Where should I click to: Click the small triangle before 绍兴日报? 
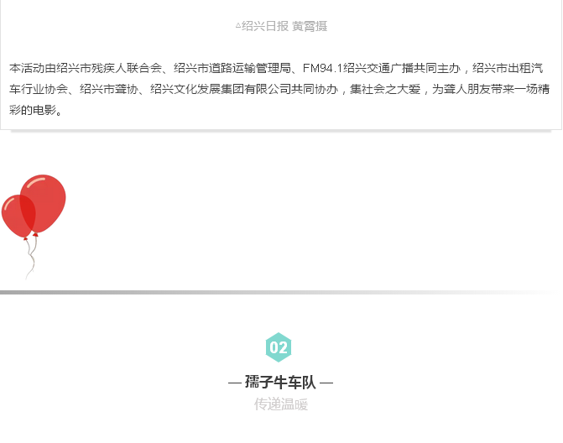(238, 26)
